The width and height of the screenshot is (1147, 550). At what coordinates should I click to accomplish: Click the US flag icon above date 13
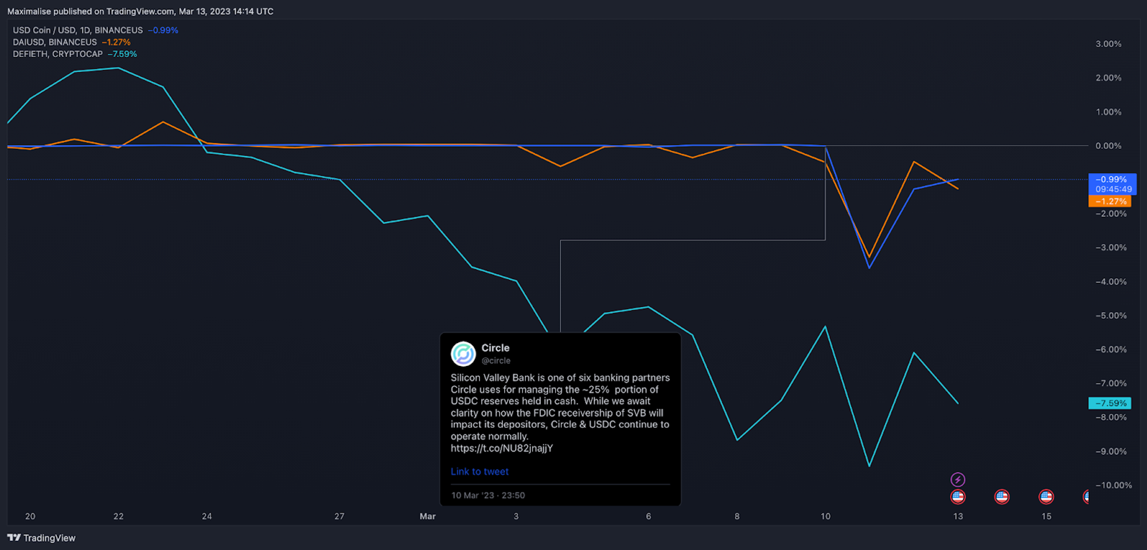pos(958,497)
